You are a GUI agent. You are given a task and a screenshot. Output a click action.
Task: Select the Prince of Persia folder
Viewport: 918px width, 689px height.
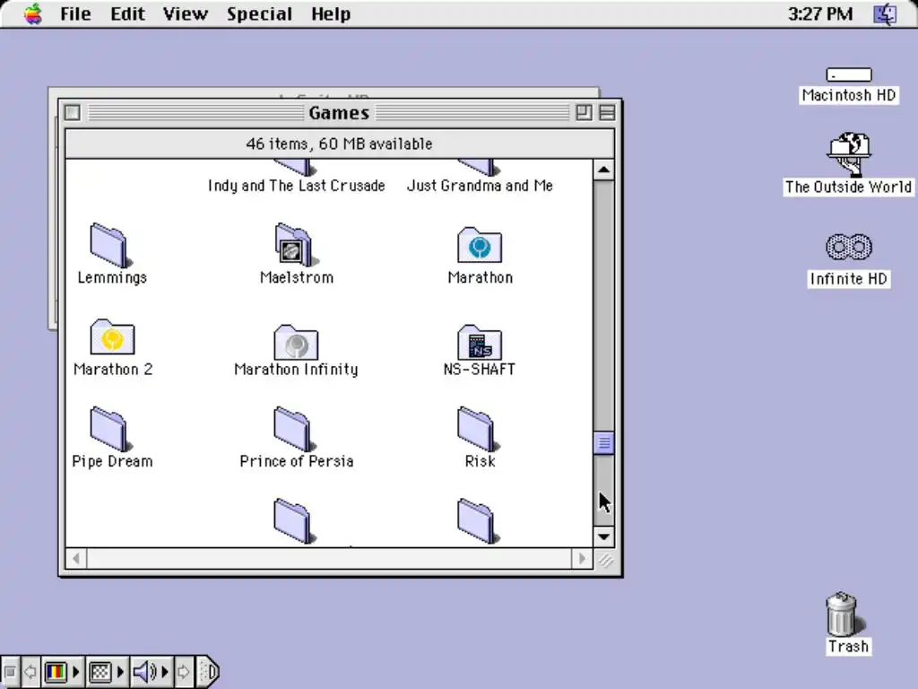(294, 429)
